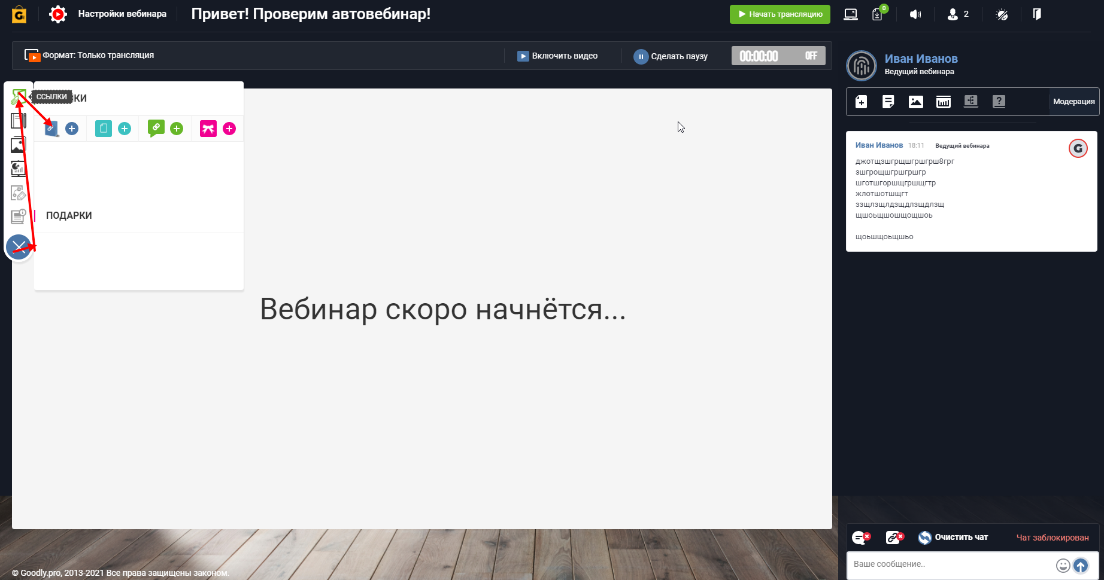This screenshot has height=580, width=1104.
Task: Open the presentation chart sidebar icon
Action: click(19, 169)
